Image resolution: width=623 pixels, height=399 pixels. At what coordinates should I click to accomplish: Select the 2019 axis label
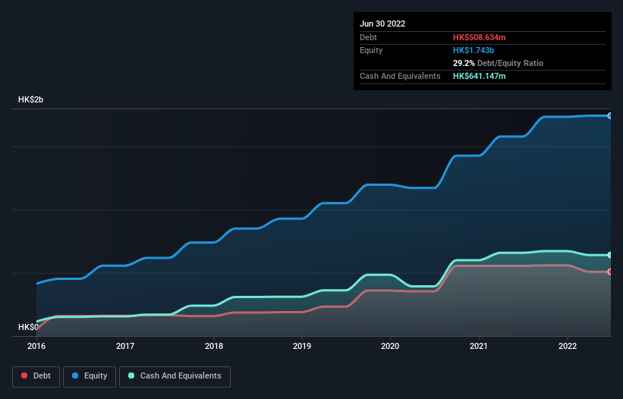click(302, 346)
